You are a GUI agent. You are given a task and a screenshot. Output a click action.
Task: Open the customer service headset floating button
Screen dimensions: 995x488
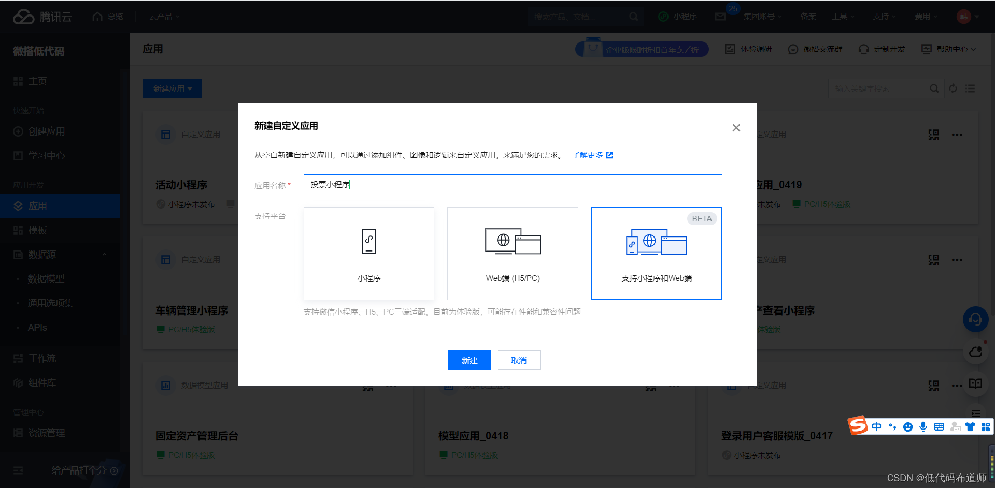point(975,320)
